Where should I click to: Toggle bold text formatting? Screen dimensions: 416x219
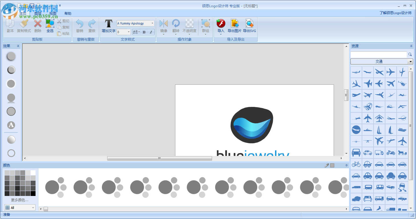click(144, 32)
